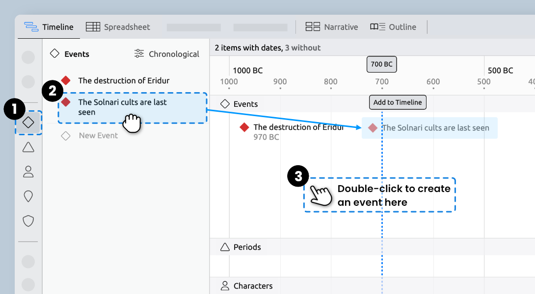Click the Add to Timeline button
Viewport: 535px width, 294px height.
398,102
